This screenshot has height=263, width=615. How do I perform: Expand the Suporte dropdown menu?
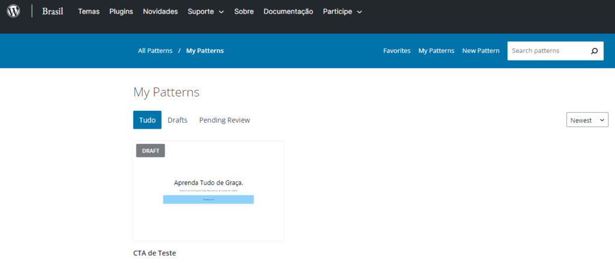(x=206, y=12)
